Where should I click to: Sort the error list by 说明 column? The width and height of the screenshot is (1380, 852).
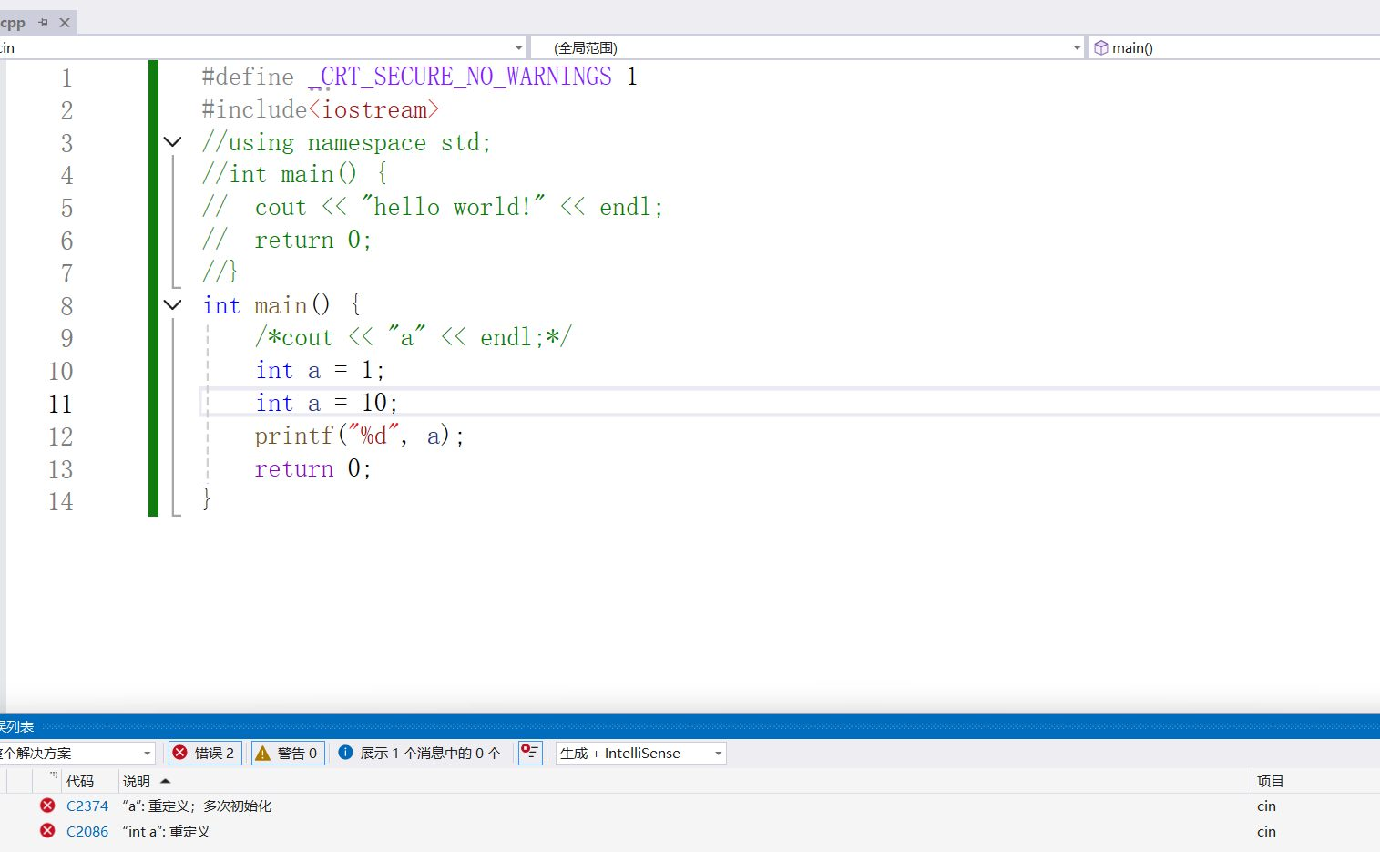[x=137, y=781]
